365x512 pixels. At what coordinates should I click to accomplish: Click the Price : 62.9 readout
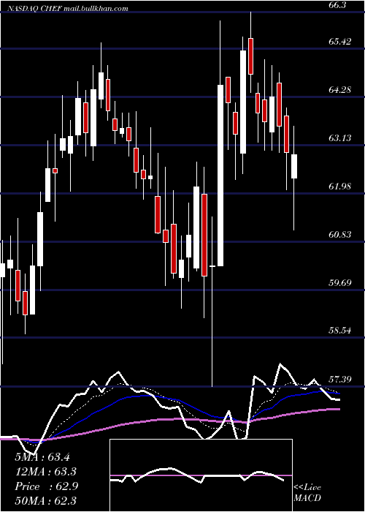point(46,486)
